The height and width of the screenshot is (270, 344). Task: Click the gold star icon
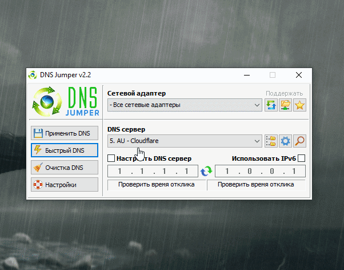coord(299,105)
